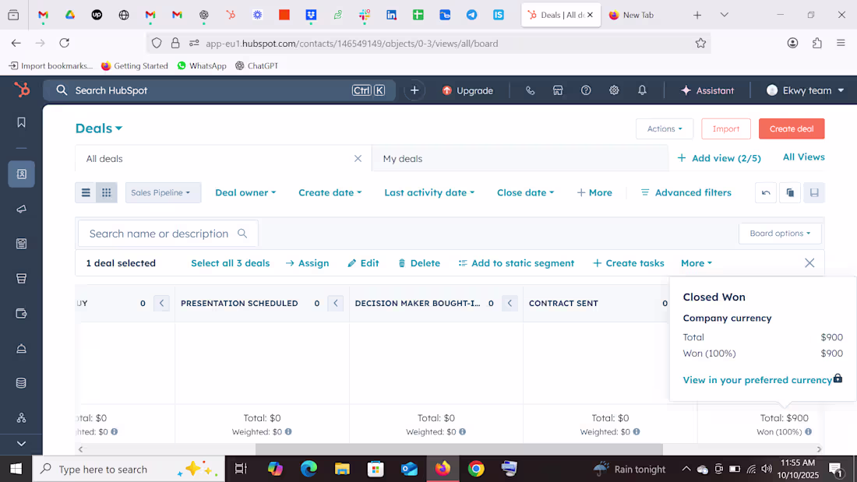Open the Assistant panel
Screen dimensions: 857x482
[707, 91]
